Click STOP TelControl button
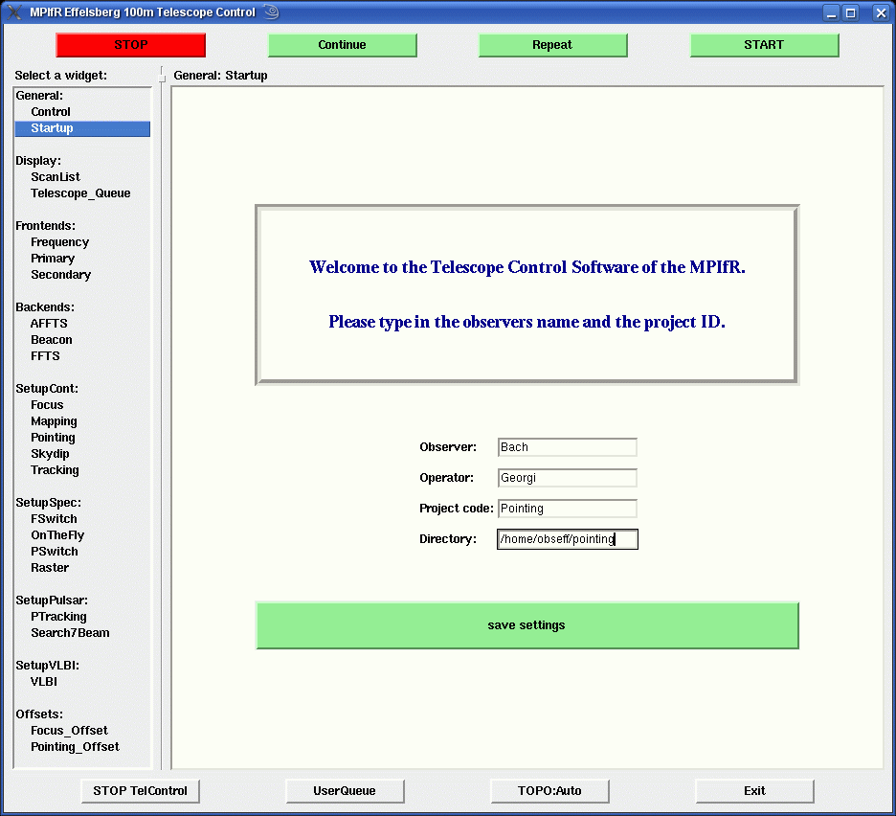Screen dimensions: 896x816 (140, 791)
